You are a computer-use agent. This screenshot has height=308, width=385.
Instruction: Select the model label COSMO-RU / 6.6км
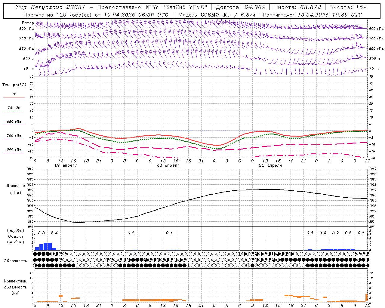coord(228,15)
